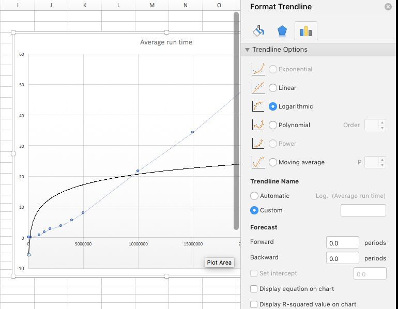
Task: Click the 5000000 horizontal axis label
Action: [83, 244]
